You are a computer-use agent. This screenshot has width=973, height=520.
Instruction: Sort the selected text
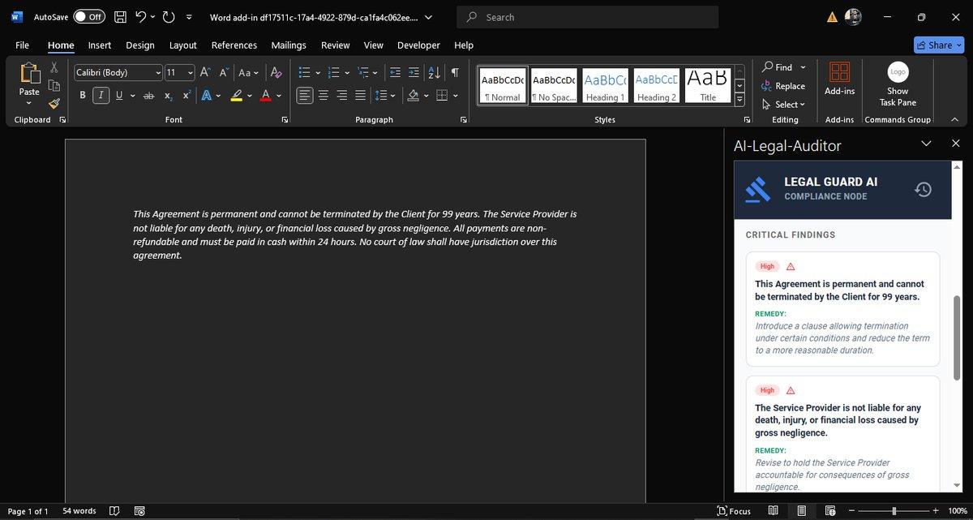(x=434, y=72)
